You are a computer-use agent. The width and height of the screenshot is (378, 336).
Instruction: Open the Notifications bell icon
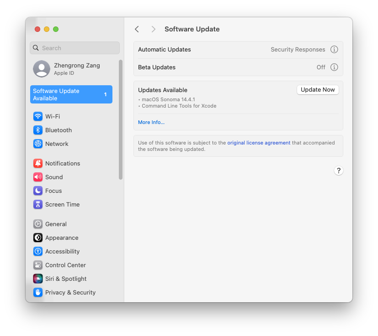click(x=38, y=163)
